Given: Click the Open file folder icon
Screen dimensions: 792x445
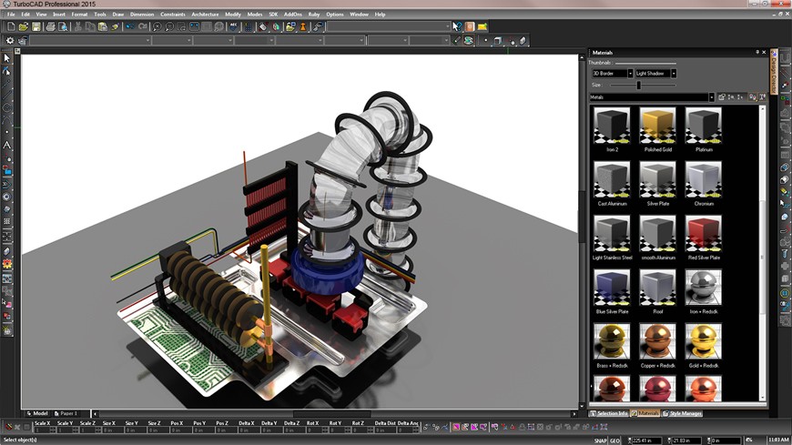Looking at the screenshot, I should pos(23,27).
